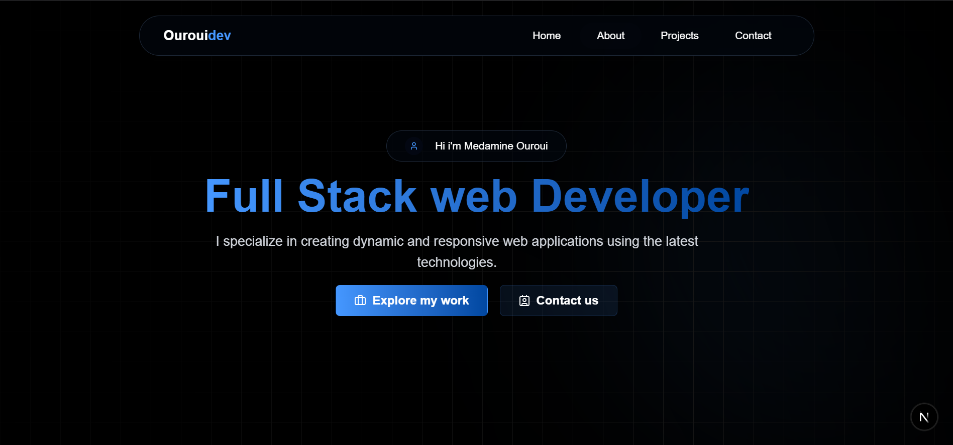953x445 pixels.
Task: Go to the Home nav link
Action: click(546, 36)
